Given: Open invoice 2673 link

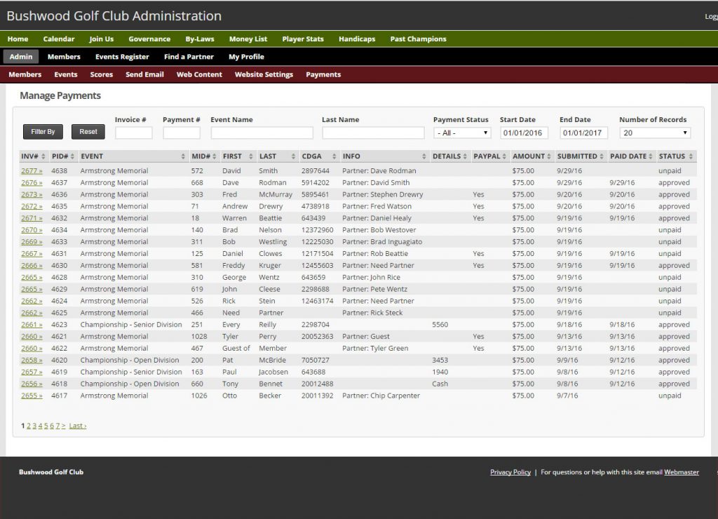Looking at the screenshot, I should [32, 195].
